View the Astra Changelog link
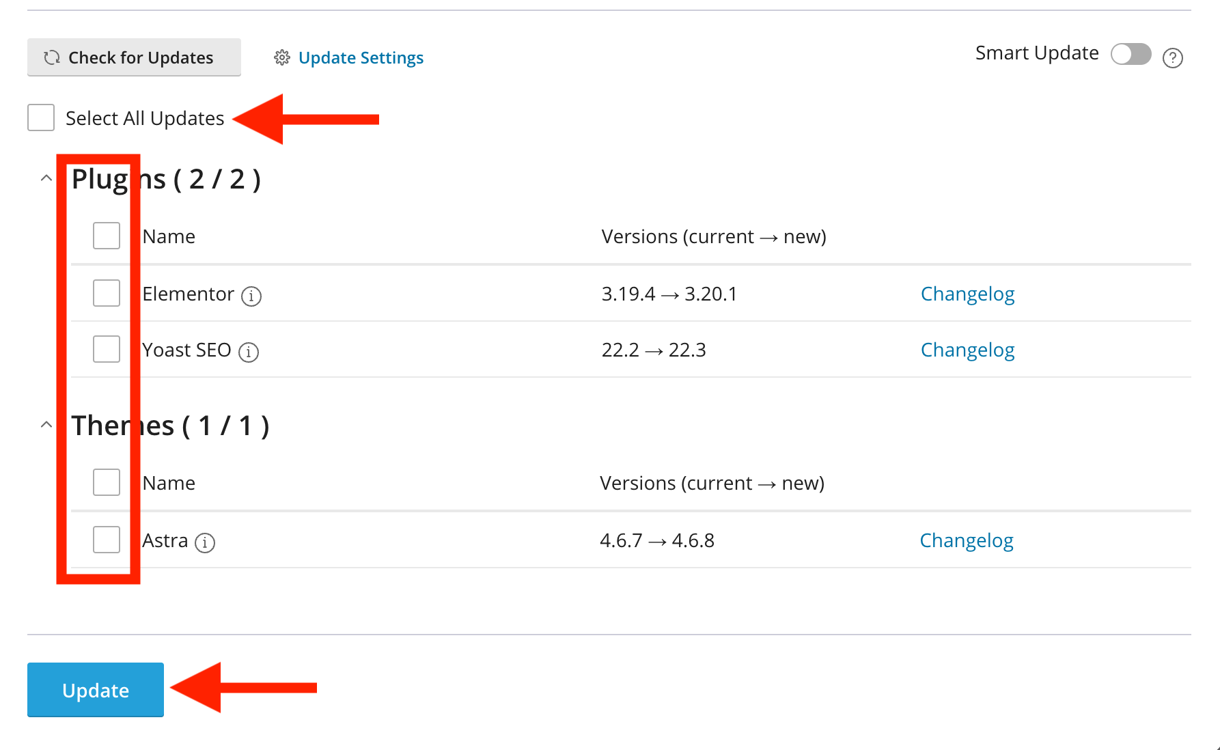 coord(966,540)
